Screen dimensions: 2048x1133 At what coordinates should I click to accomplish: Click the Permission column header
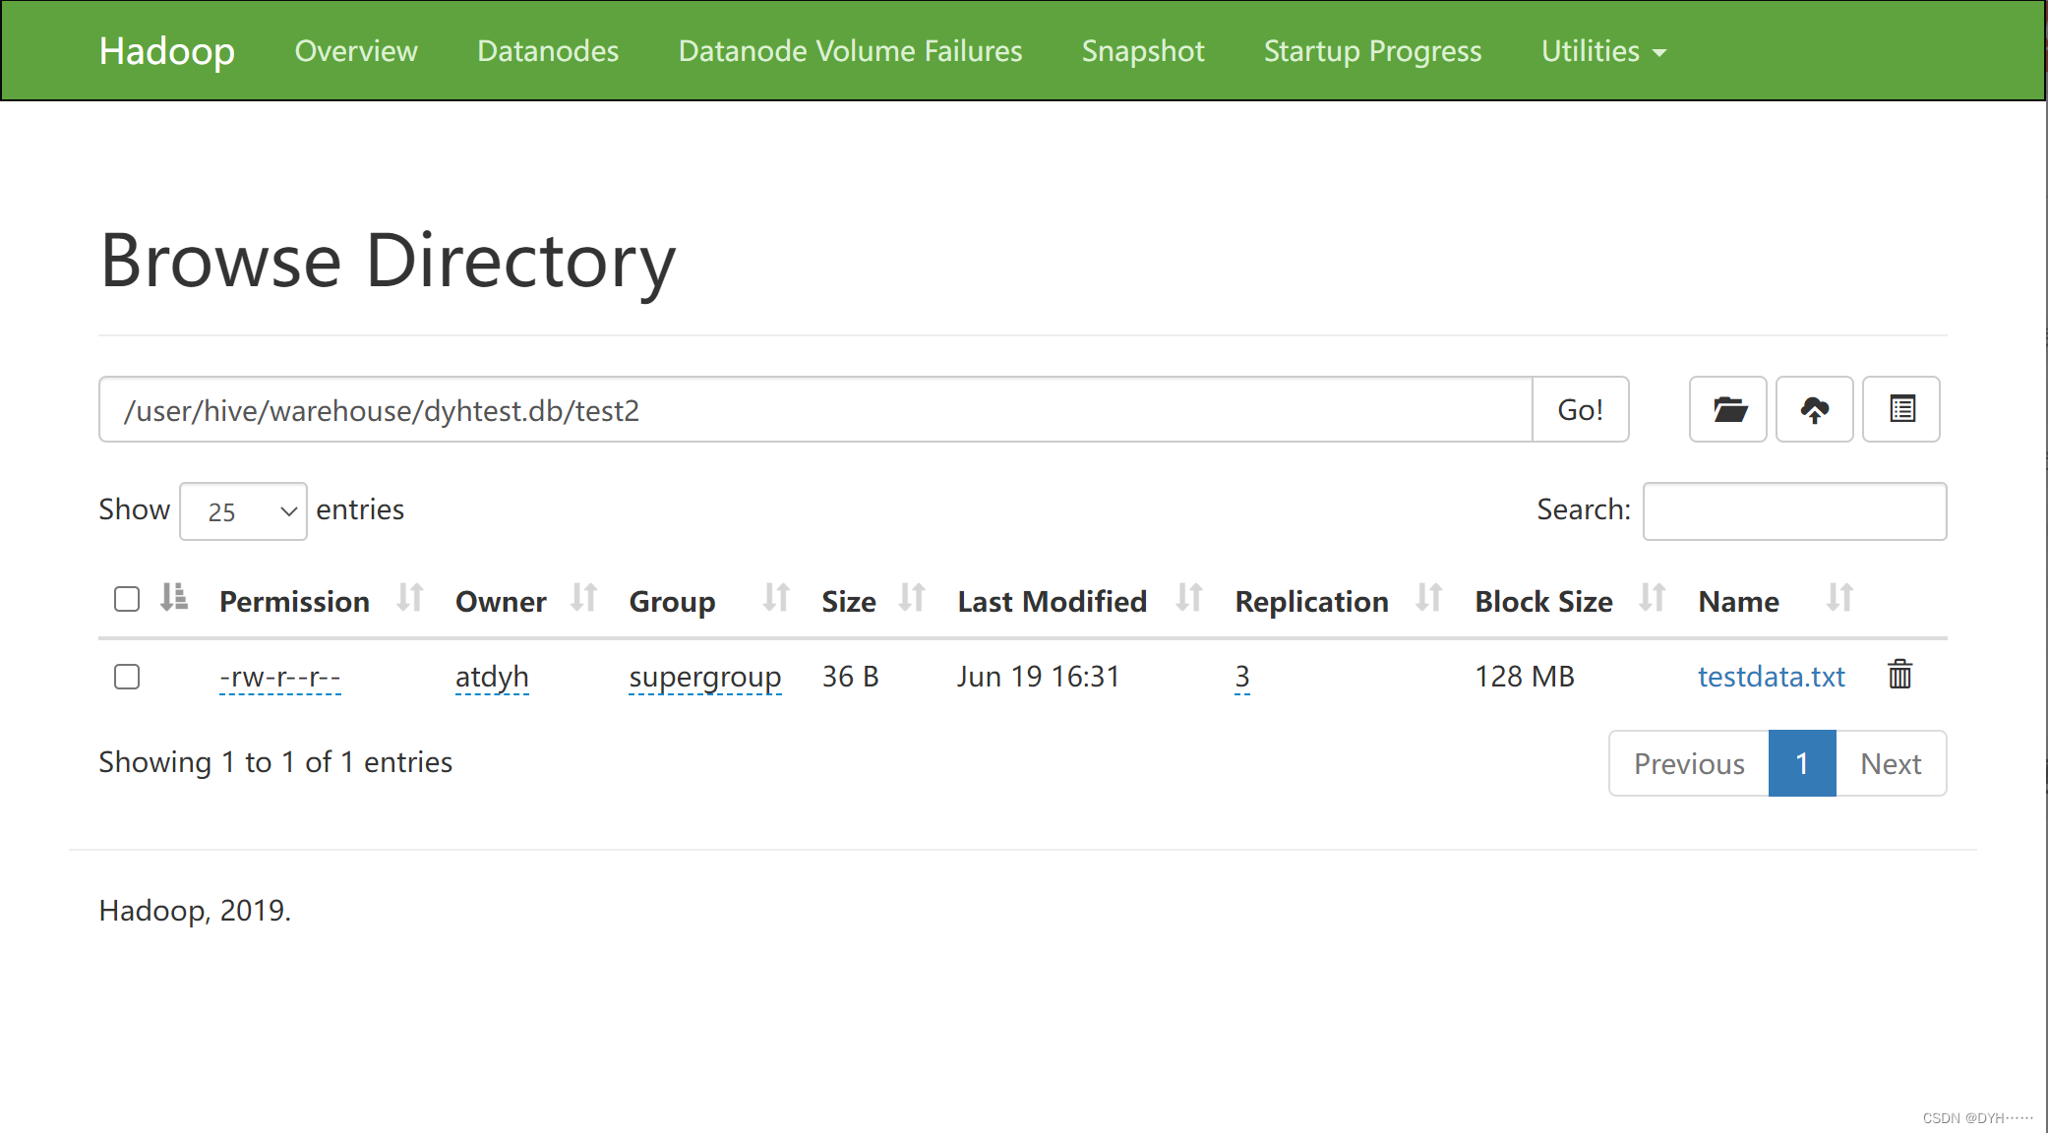click(x=294, y=601)
